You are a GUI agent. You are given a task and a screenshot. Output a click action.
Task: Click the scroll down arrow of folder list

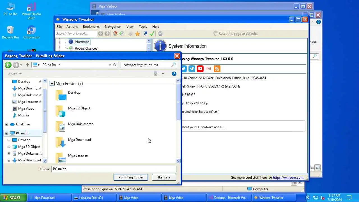click(x=178, y=161)
